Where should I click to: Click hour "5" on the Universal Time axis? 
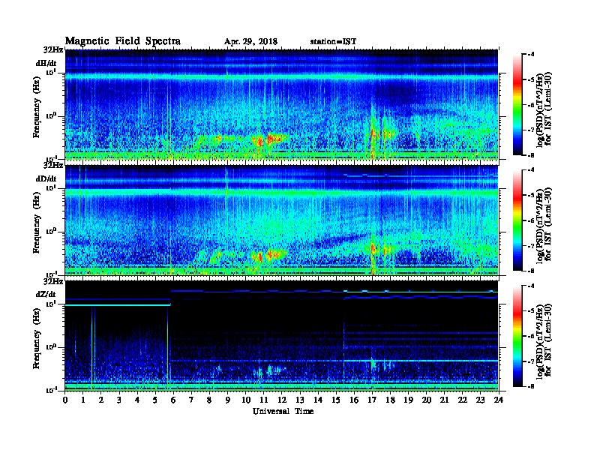(155, 400)
